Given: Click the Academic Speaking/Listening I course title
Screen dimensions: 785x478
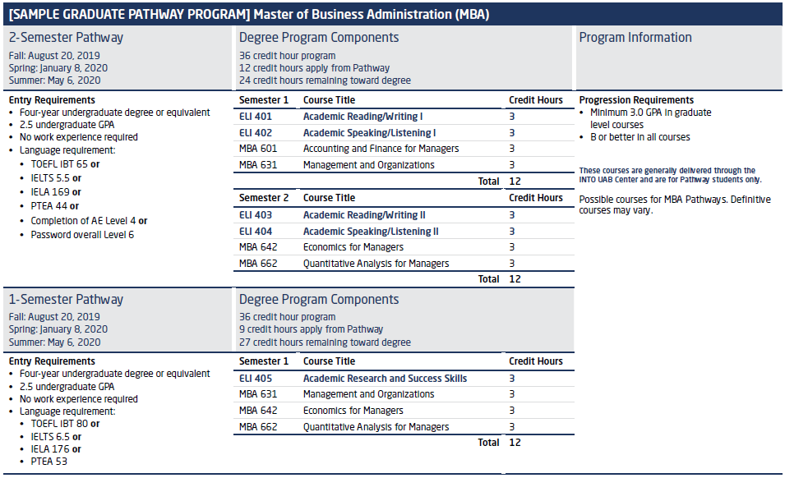Looking at the screenshot, I should 369,133.
